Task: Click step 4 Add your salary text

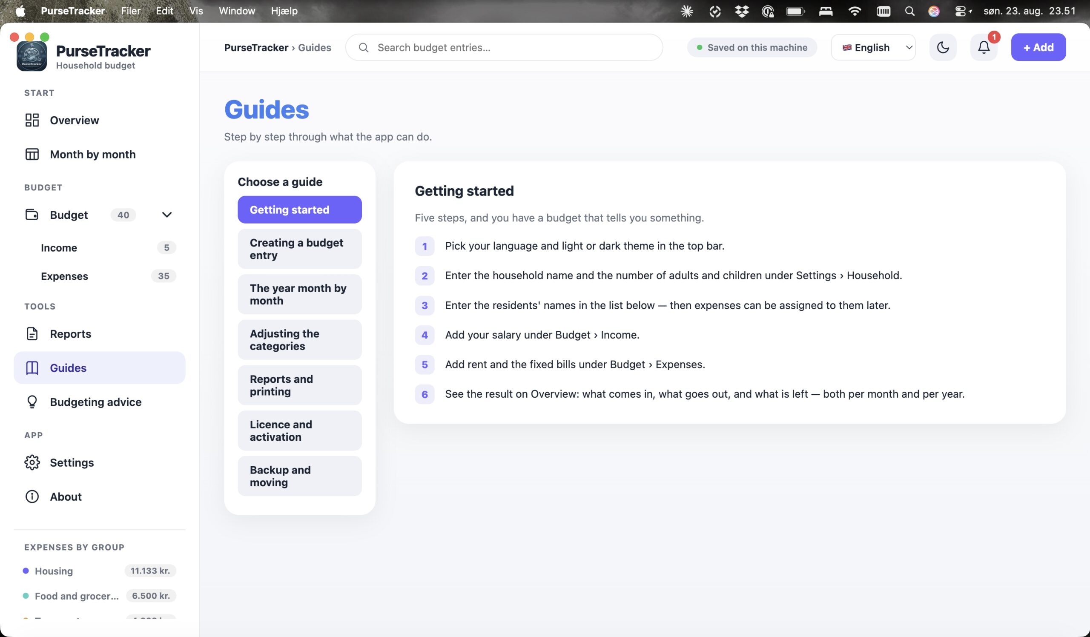Action: (542, 335)
